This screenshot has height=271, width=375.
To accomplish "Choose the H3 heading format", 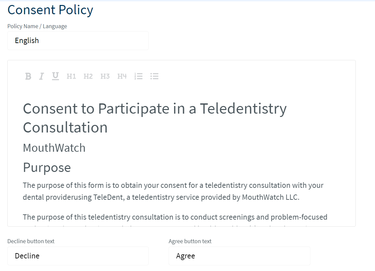I will 105,76.
